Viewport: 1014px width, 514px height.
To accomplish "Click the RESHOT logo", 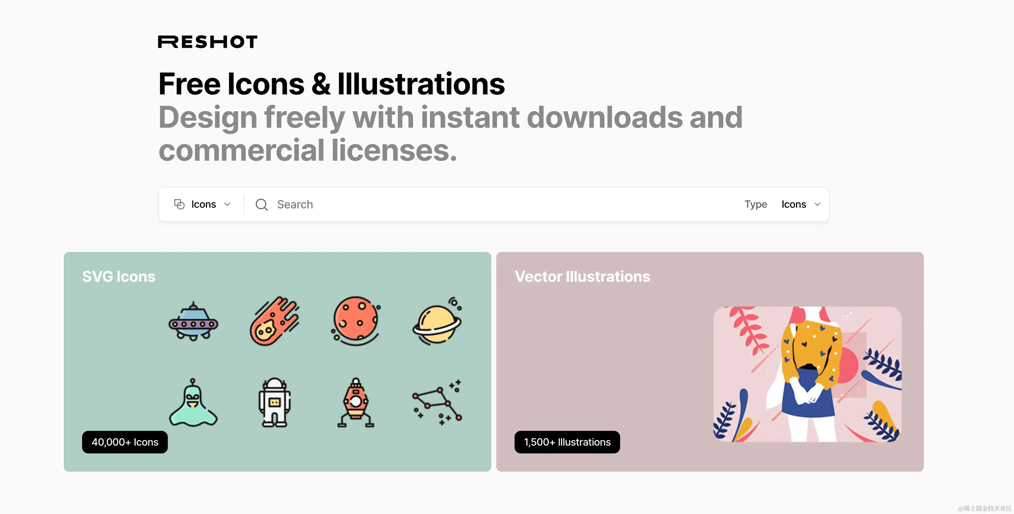I will 208,42.
